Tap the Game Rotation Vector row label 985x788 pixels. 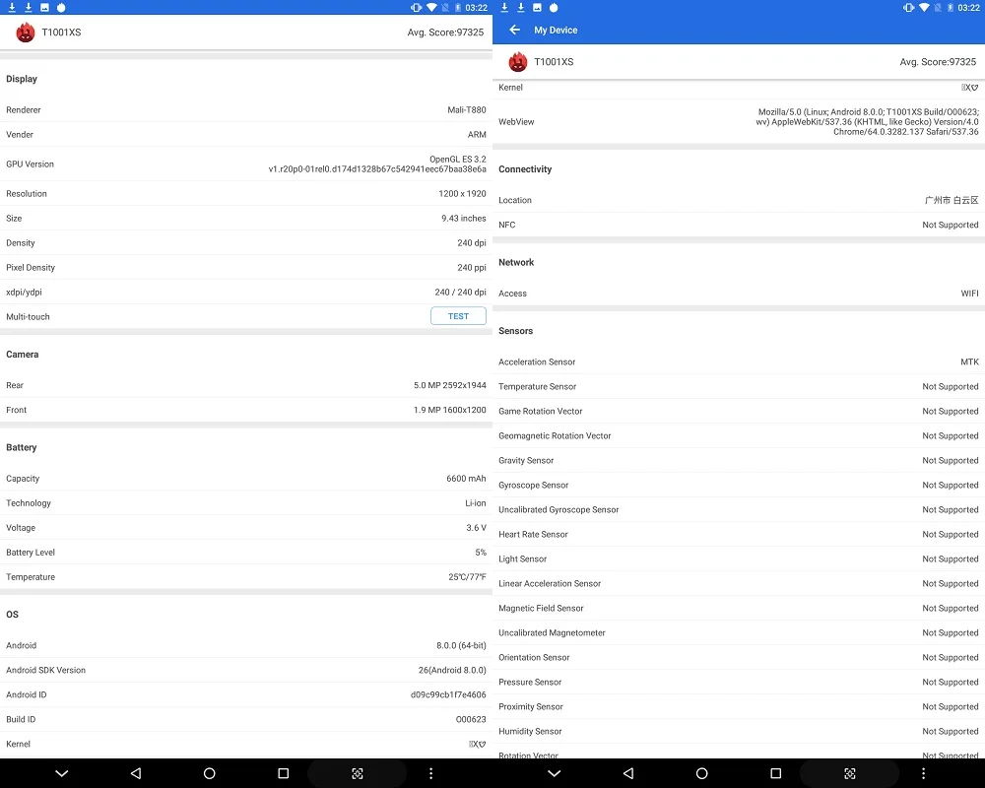540,411
